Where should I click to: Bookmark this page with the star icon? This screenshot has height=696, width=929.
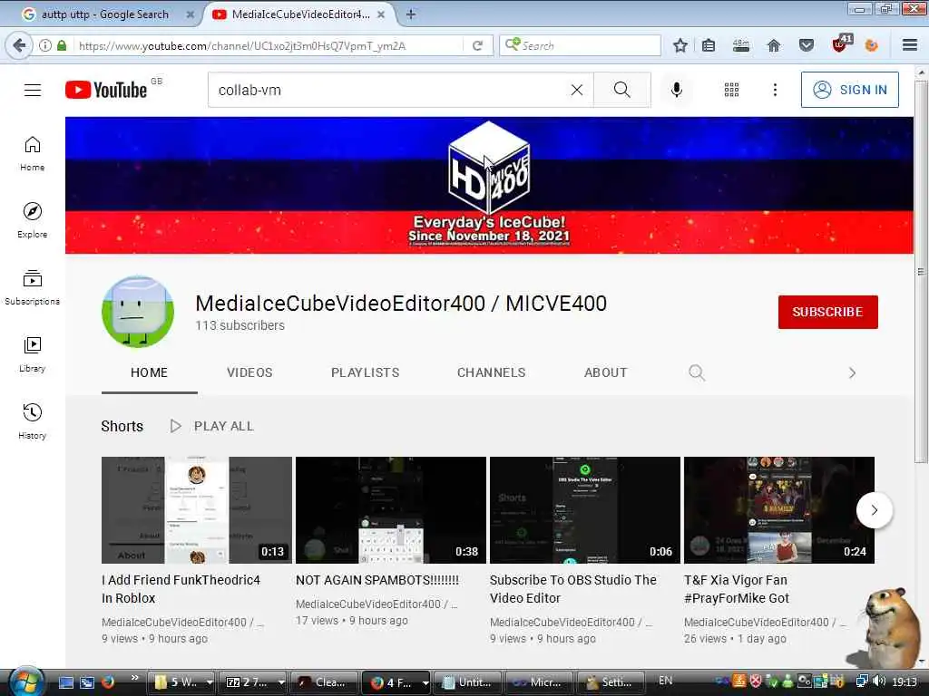coord(680,45)
